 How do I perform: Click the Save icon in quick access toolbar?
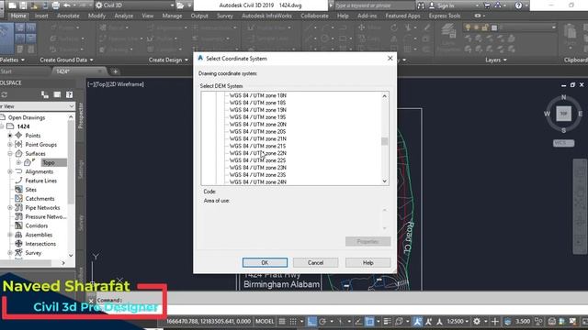(23, 5)
